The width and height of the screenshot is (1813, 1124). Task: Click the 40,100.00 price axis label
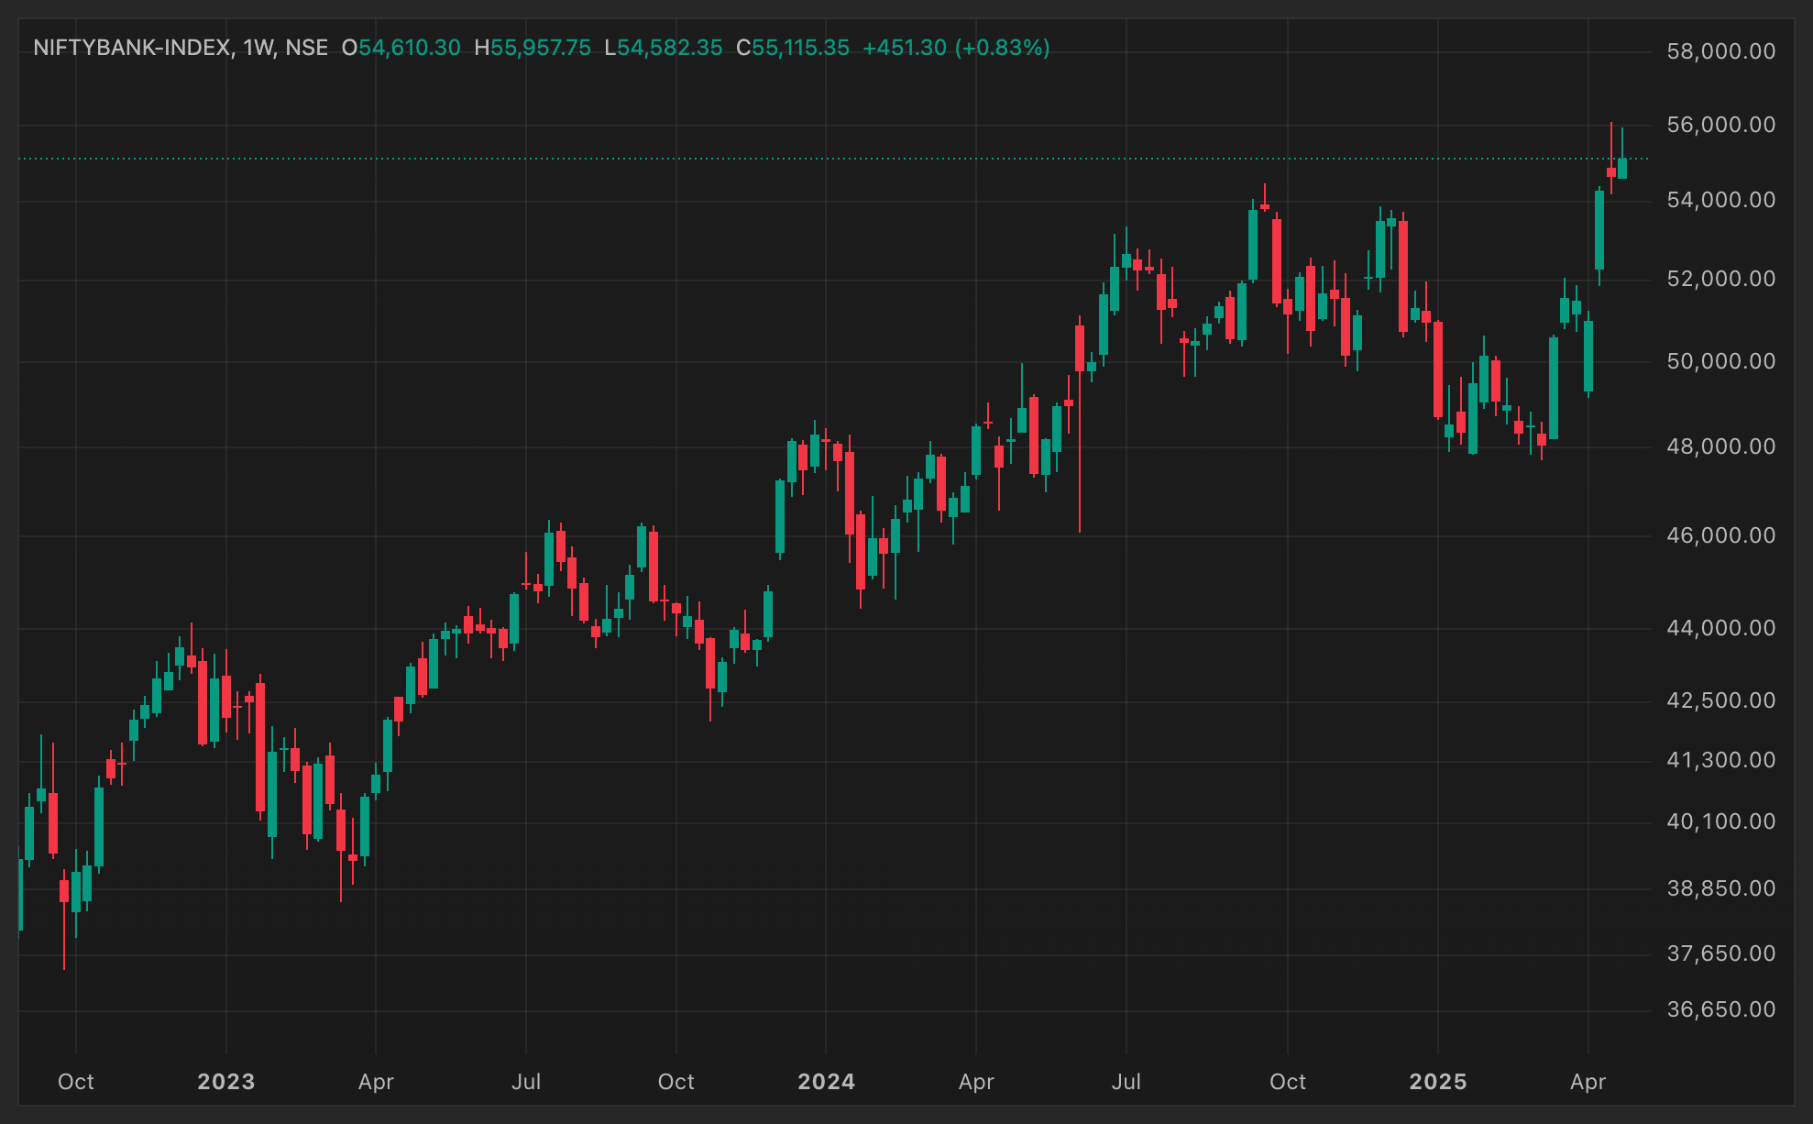1720,821
